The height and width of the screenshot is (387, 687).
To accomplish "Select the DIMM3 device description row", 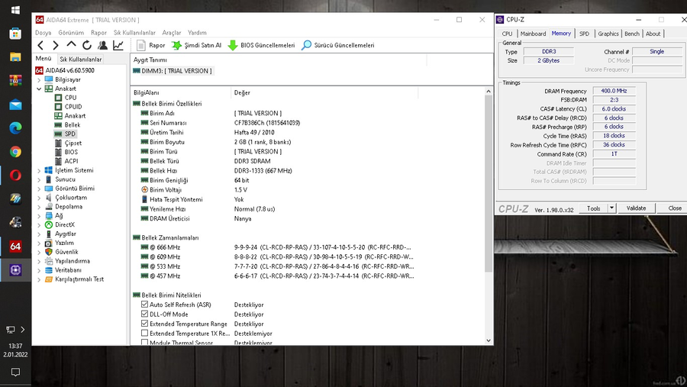I will 173,70.
